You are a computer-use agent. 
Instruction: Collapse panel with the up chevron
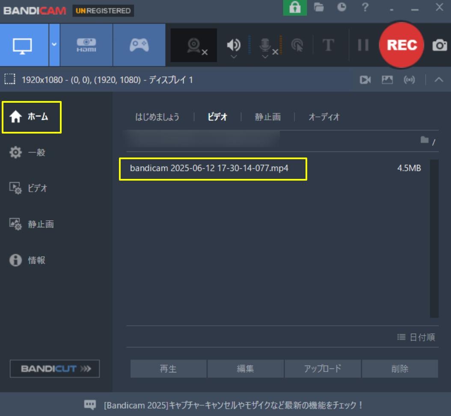click(x=439, y=80)
